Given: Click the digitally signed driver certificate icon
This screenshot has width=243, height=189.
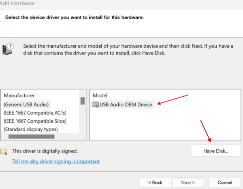Looking at the screenshot, I should 4,152.
